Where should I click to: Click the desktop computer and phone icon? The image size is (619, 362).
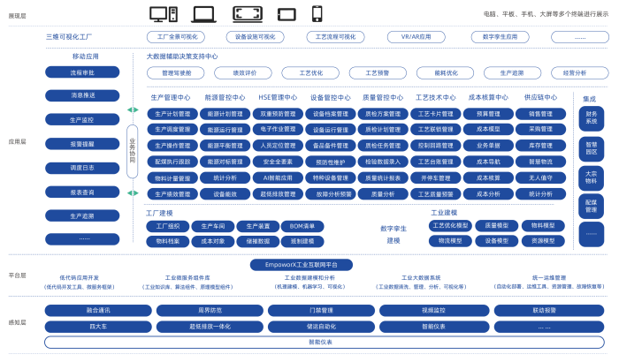point(163,13)
